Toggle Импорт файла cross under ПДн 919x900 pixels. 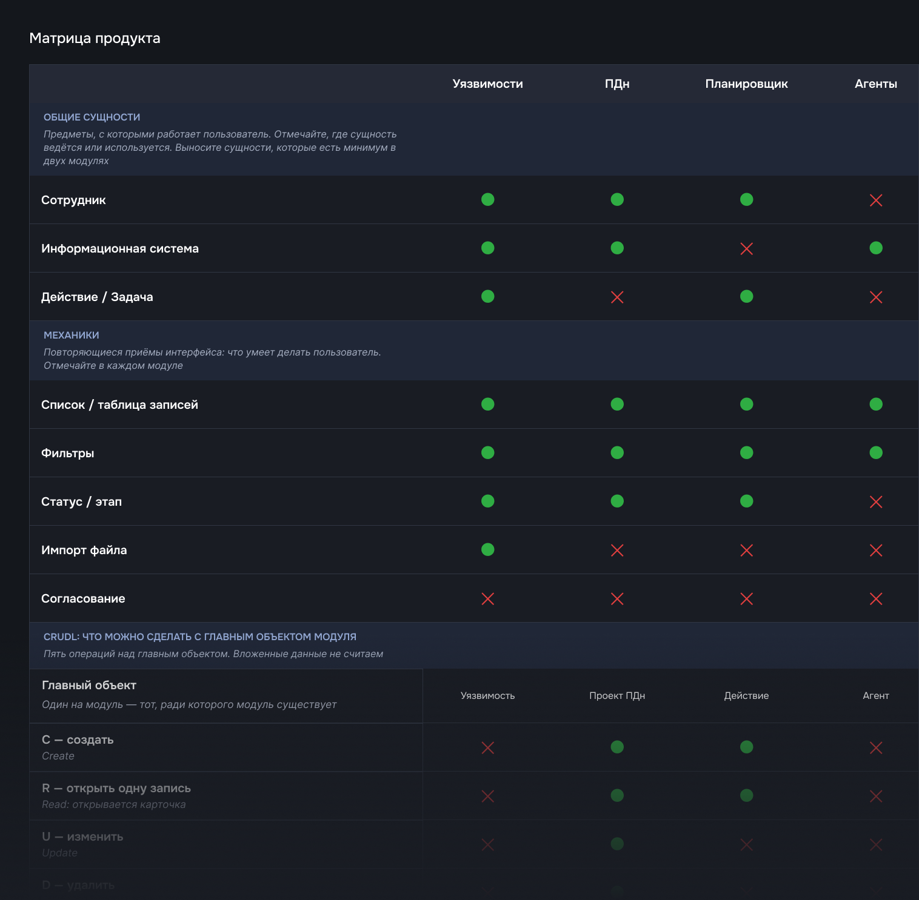coord(617,550)
